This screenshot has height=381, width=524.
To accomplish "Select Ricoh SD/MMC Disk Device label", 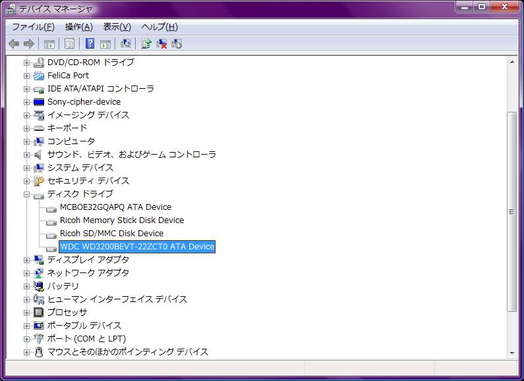I will click(111, 234).
